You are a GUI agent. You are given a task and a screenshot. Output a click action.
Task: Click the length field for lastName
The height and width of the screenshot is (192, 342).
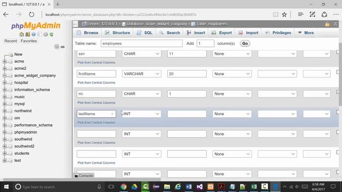[x=186, y=114]
